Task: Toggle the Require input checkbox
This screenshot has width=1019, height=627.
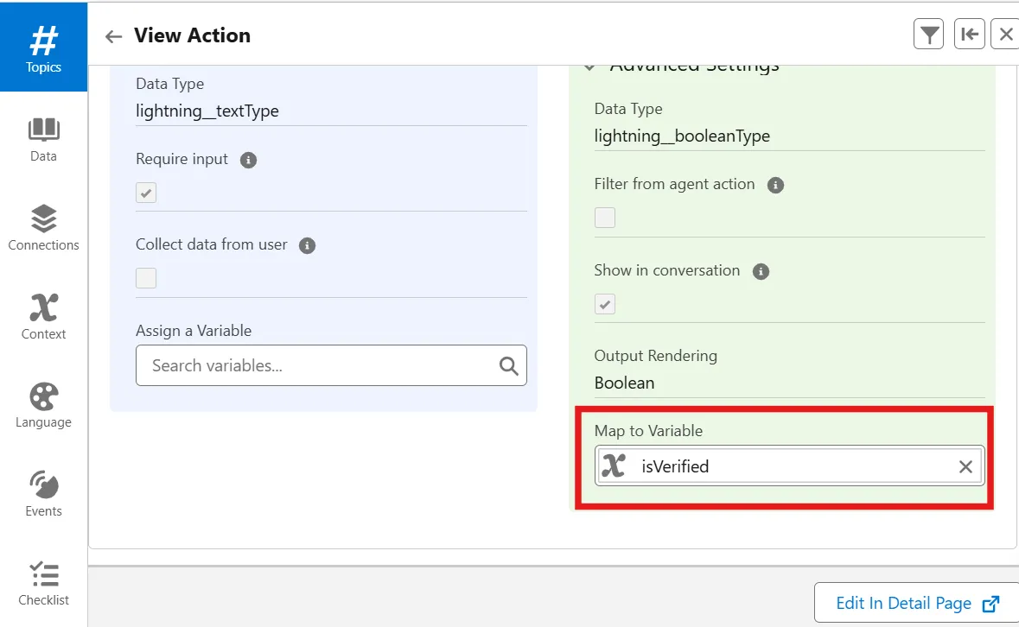Action: tap(146, 193)
